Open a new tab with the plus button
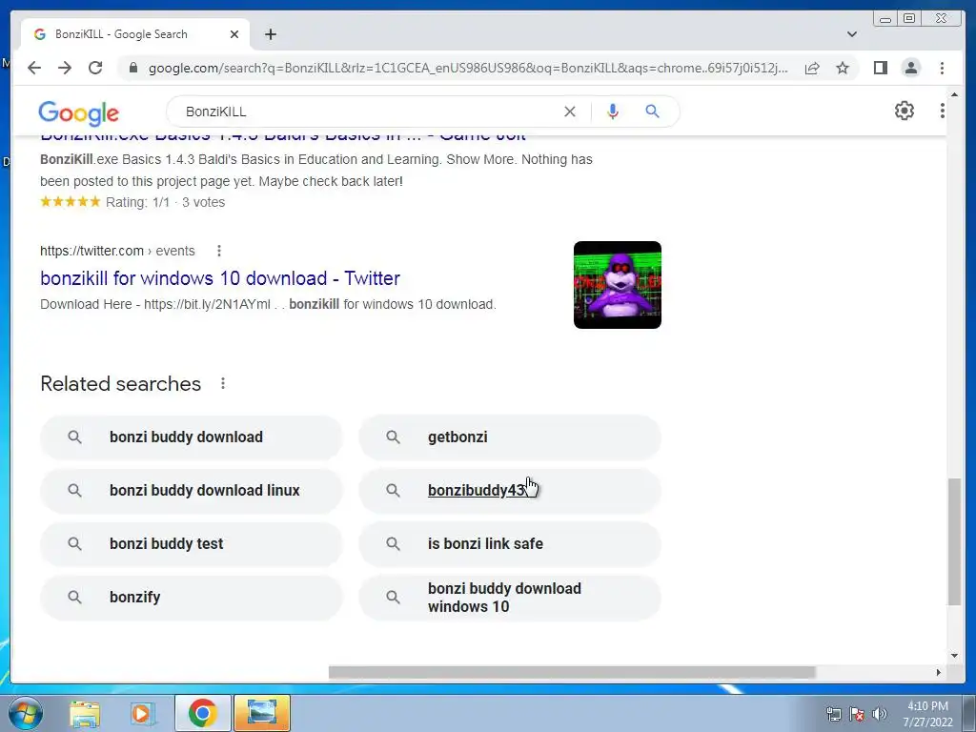Image resolution: width=976 pixels, height=732 pixels. click(x=270, y=34)
